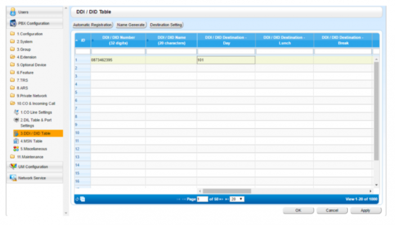Open the rows-per-page dropdown showing 20
Screen dimensions: 395x225
point(237,199)
